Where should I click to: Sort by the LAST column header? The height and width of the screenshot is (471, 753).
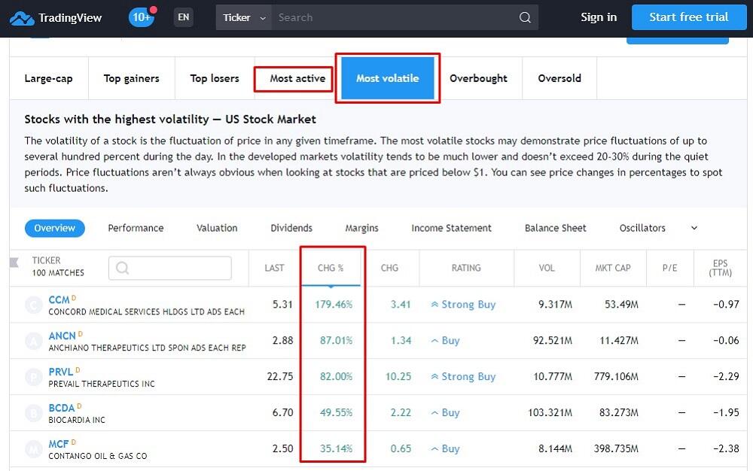point(274,268)
